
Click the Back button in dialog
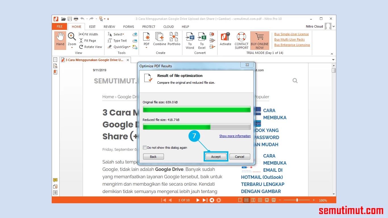(153, 157)
